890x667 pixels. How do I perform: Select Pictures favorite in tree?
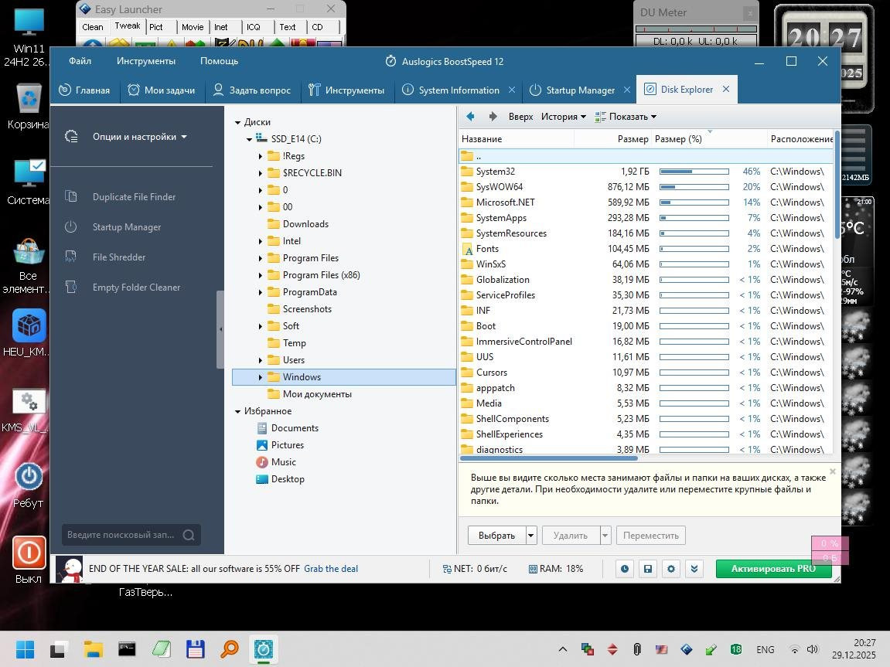tap(287, 445)
